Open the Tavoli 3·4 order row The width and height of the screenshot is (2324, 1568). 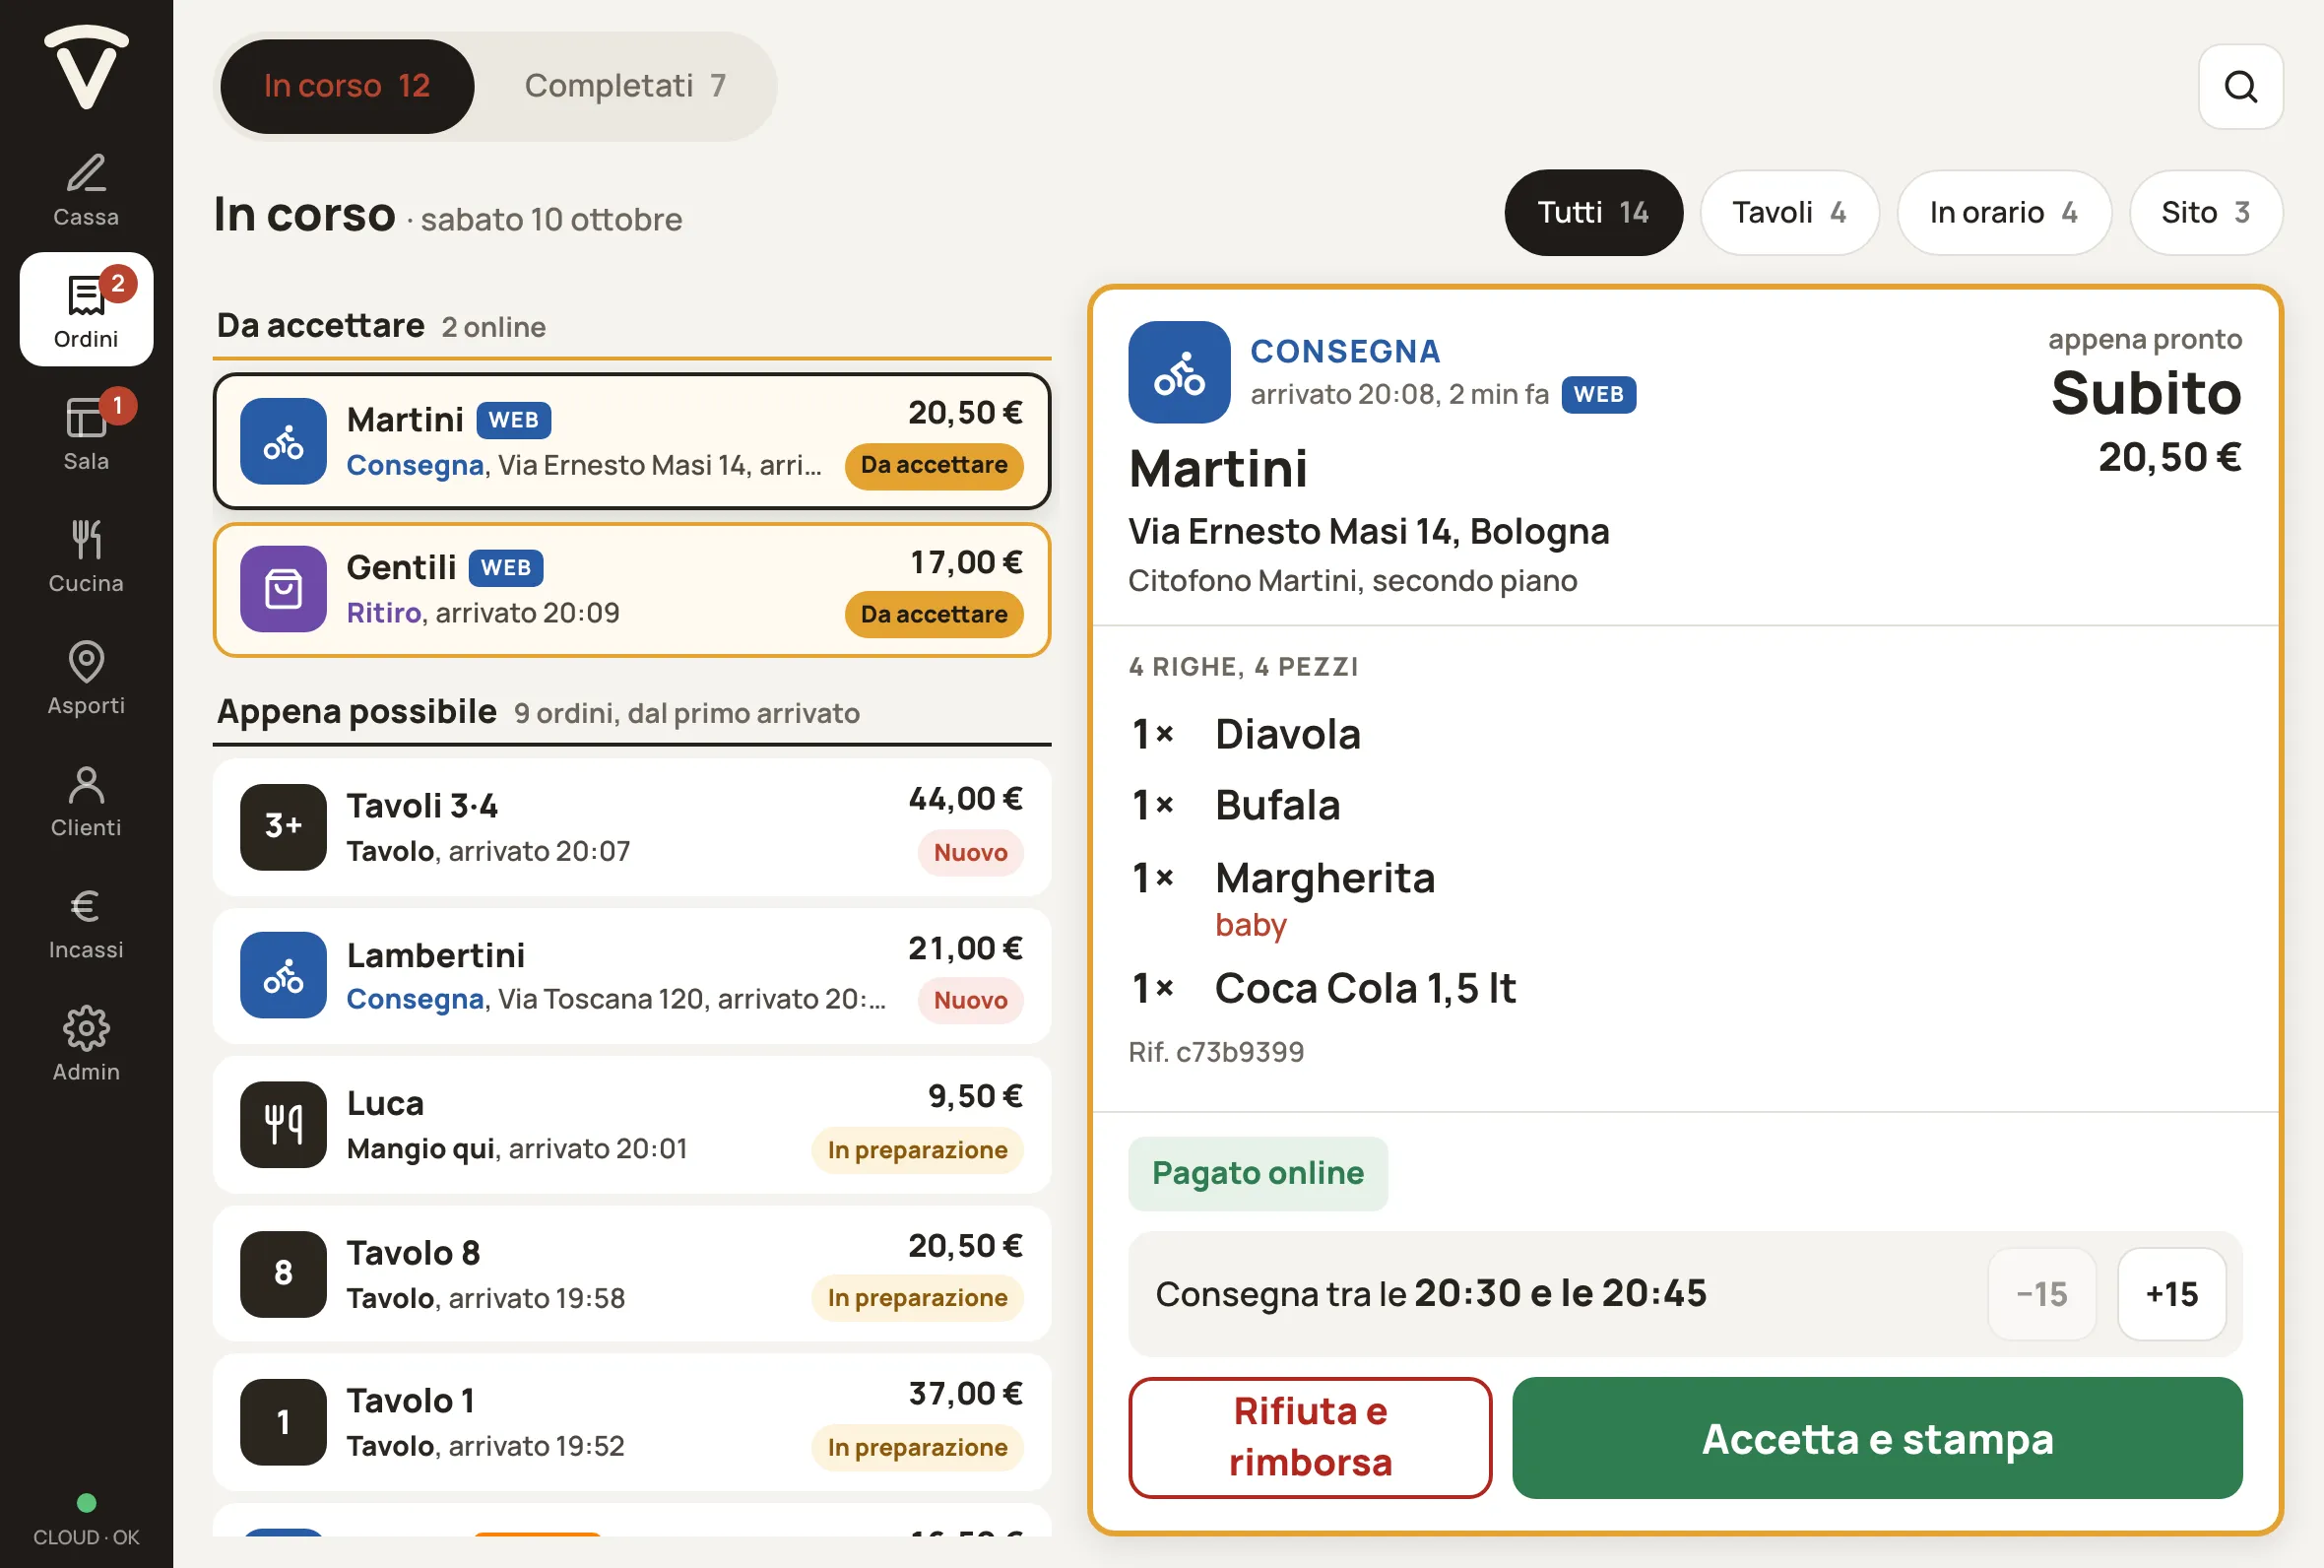(632, 827)
